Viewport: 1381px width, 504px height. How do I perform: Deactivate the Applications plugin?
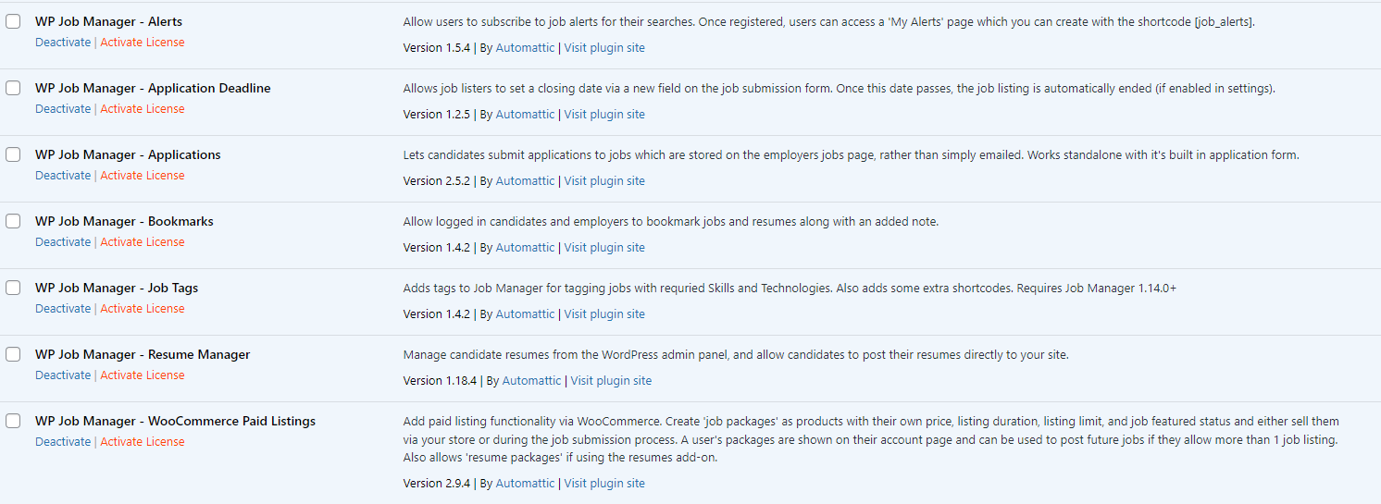(63, 176)
